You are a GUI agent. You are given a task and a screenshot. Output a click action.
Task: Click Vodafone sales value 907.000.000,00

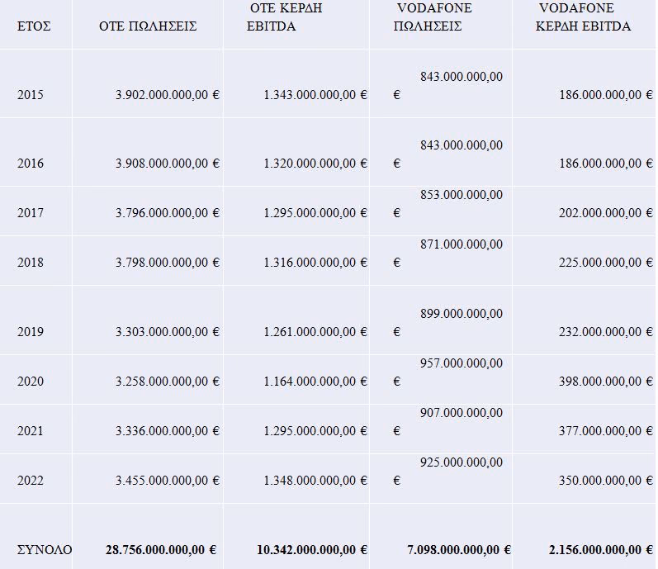coord(462,412)
